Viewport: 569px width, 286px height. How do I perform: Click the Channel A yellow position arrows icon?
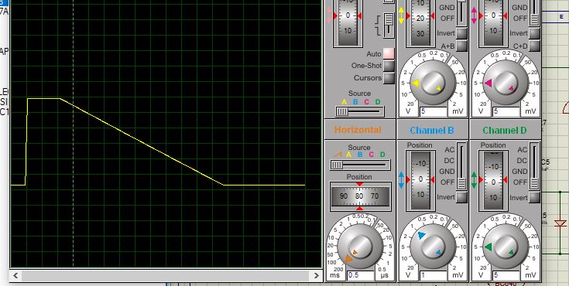(401, 15)
